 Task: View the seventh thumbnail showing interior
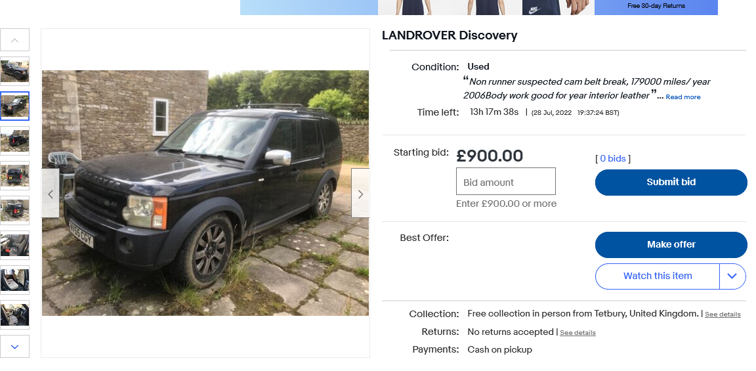tap(15, 280)
